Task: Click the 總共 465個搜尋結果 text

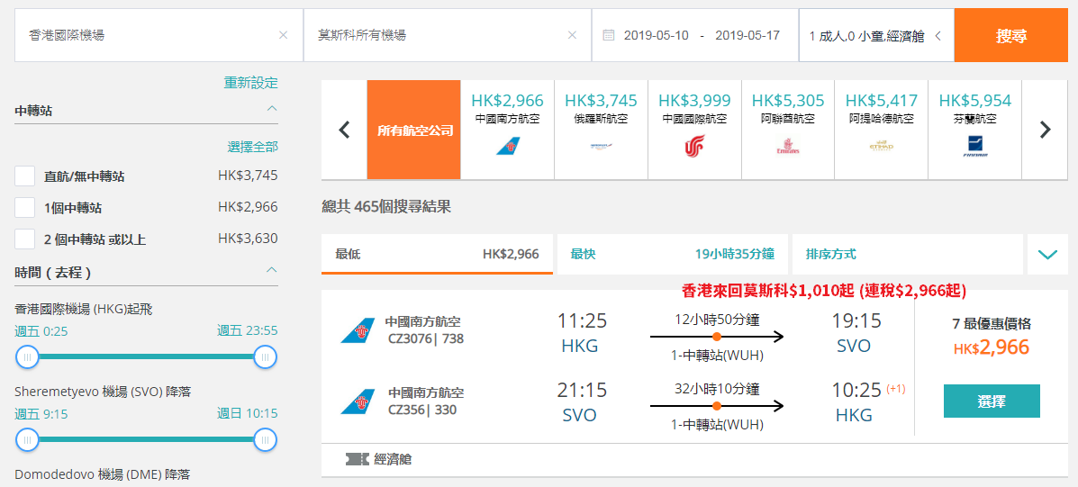Action: pyautogui.click(x=386, y=206)
